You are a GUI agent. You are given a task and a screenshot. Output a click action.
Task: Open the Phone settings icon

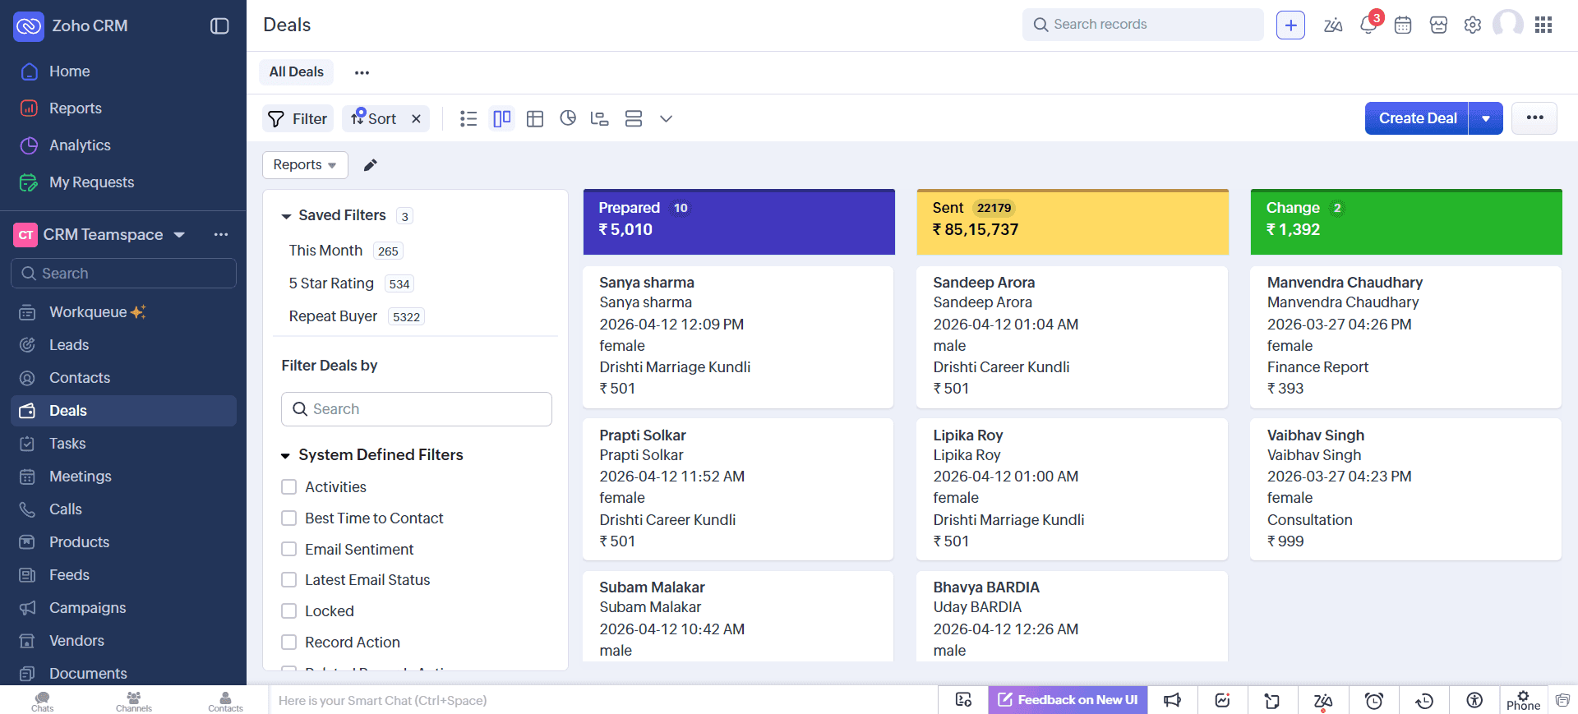point(1524,700)
